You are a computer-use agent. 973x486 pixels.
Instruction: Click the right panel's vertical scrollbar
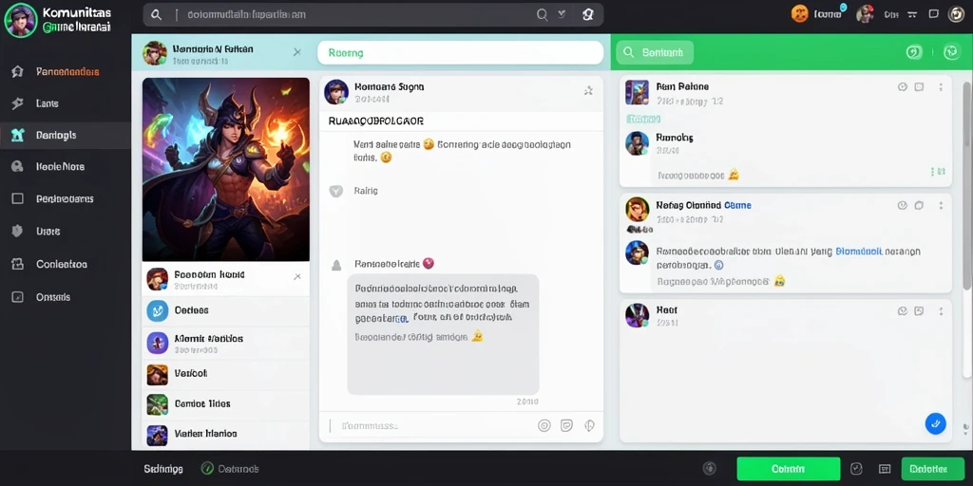click(x=966, y=186)
